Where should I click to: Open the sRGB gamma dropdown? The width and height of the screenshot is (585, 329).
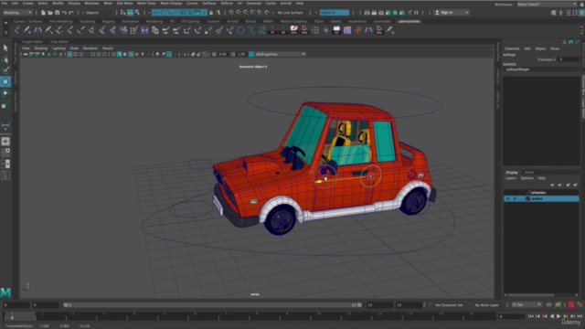pos(281,55)
